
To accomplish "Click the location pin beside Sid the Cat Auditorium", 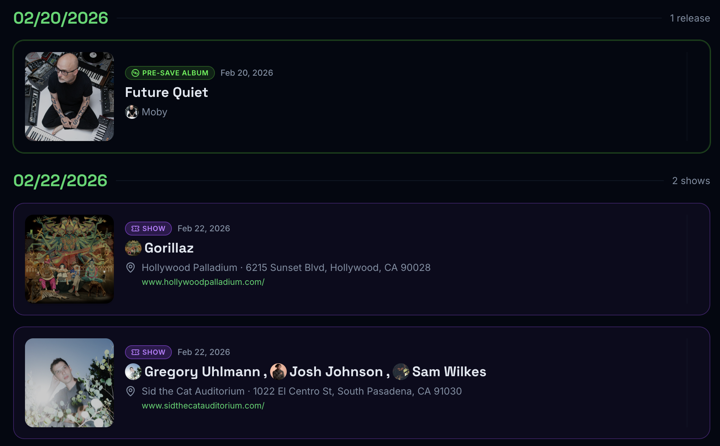I will [131, 391].
